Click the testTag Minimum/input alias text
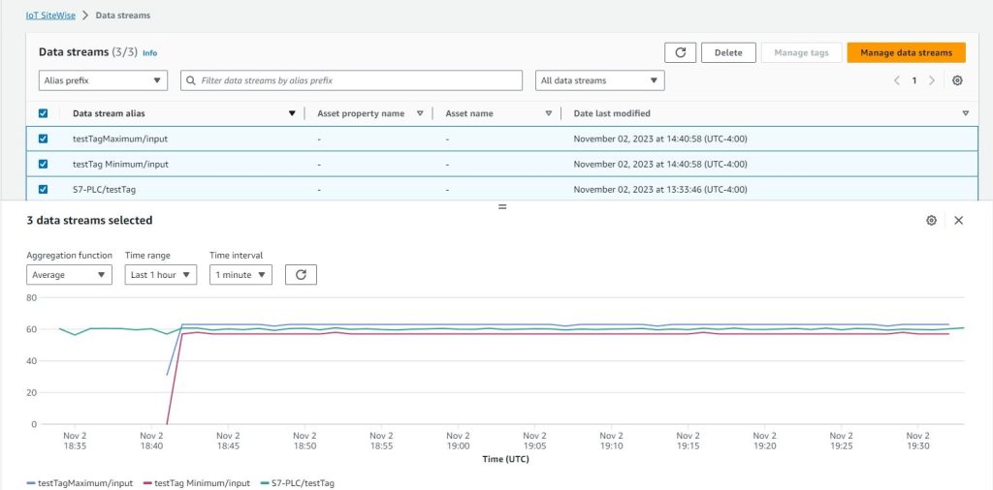 pyautogui.click(x=120, y=164)
